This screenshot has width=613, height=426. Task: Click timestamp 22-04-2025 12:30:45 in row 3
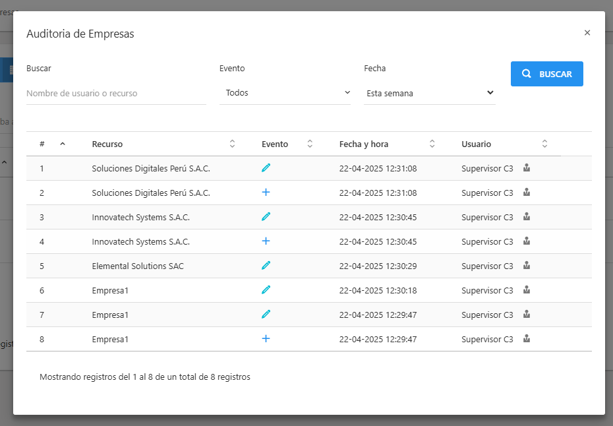click(378, 218)
